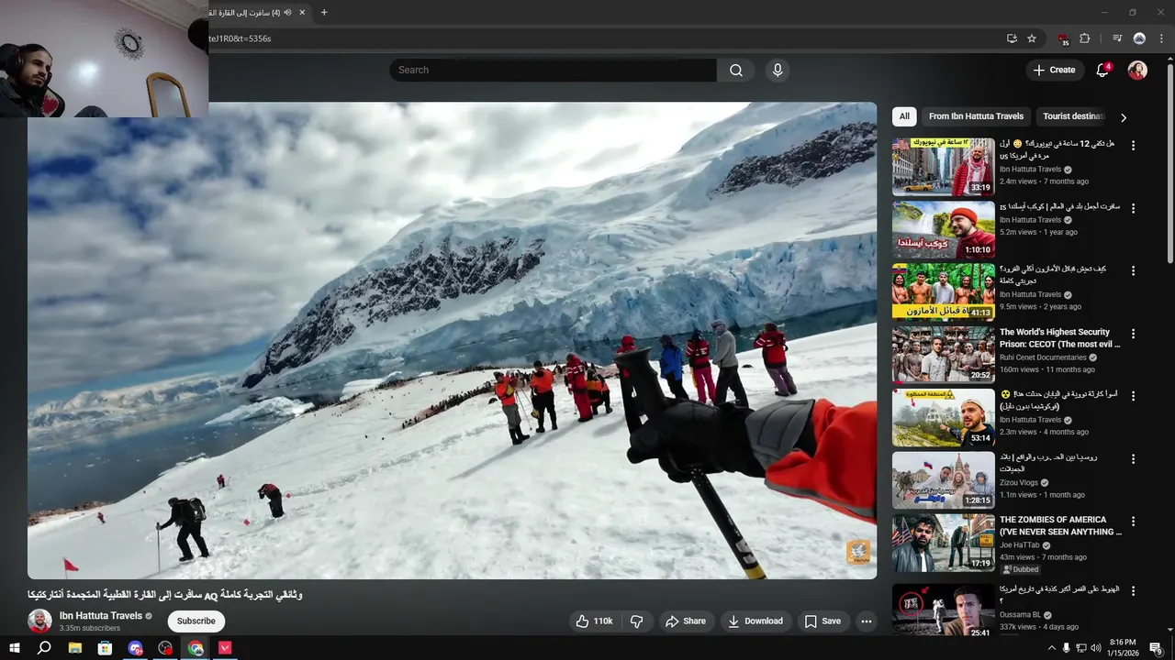Open options for New York 12 hours video
The height and width of the screenshot is (660, 1175).
(1133, 146)
